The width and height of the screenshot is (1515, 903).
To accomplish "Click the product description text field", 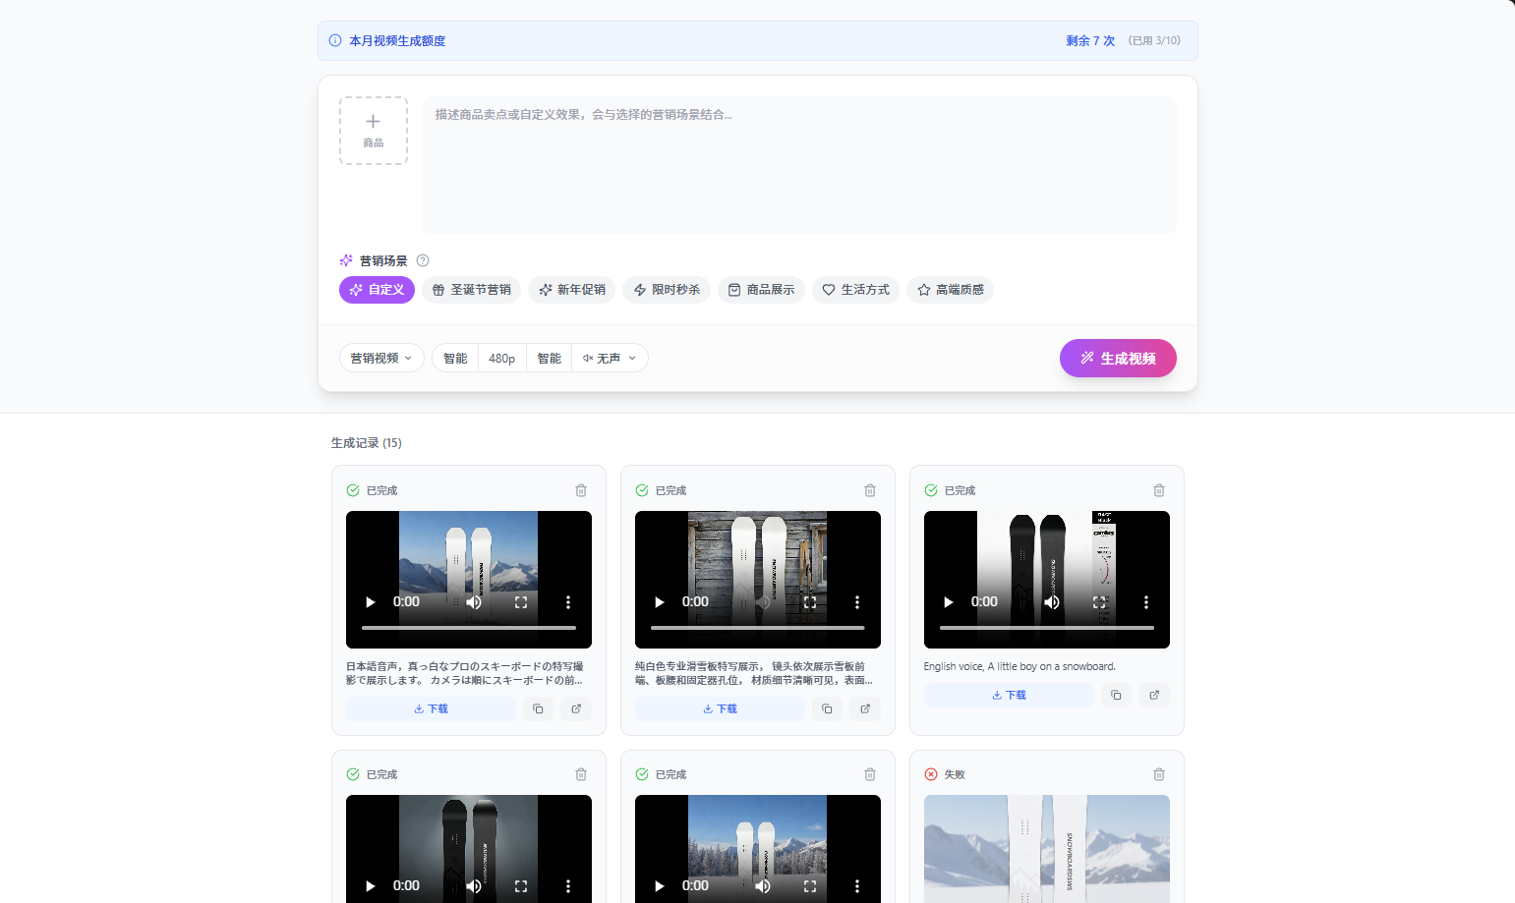I will point(798,164).
